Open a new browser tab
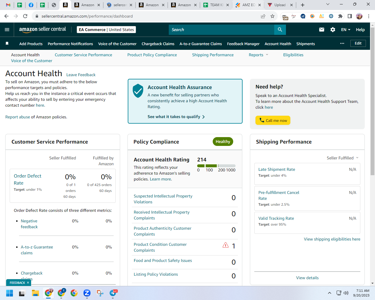This screenshot has height=300, width=375. click(303, 5)
